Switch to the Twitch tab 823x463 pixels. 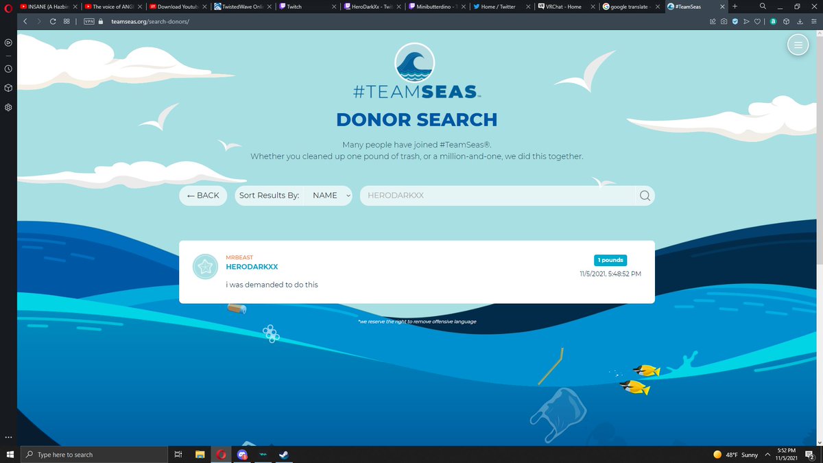307,6
